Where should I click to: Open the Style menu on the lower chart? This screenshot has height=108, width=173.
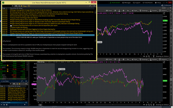point(134,59)
